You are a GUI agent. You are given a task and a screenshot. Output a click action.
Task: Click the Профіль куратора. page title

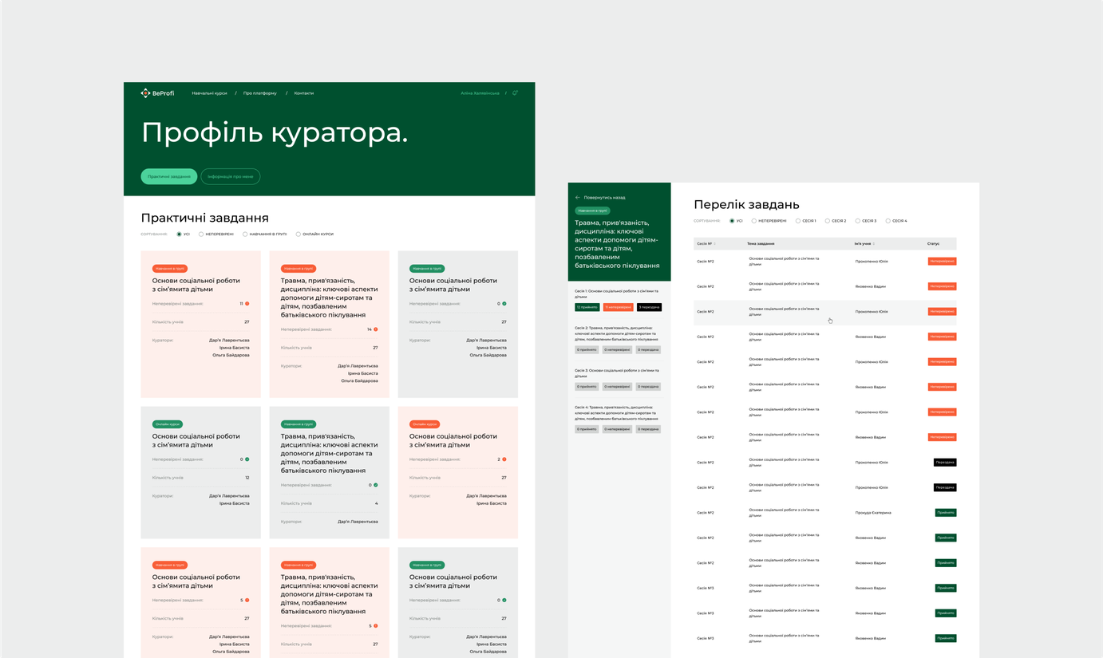[x=275, y=132]
